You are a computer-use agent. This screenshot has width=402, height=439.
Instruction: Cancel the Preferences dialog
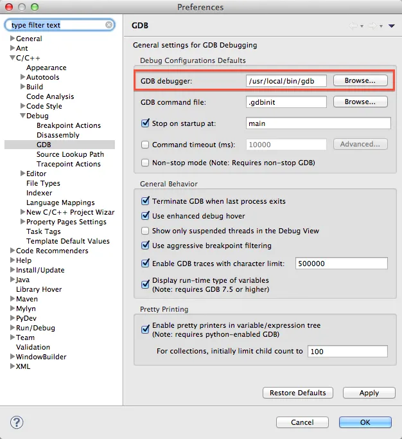tap(302, 422)
